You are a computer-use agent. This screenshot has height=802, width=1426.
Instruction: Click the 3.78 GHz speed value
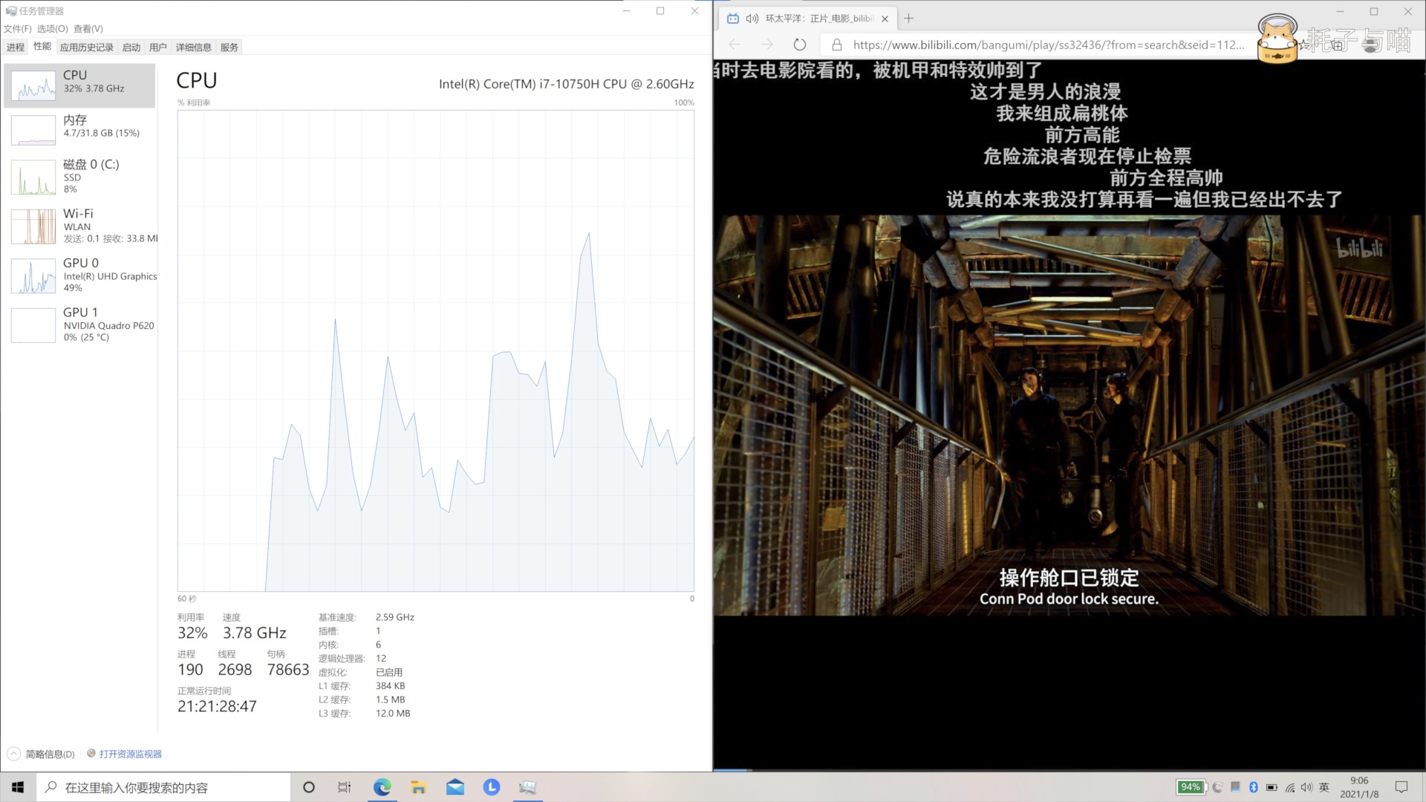(255, 633)
